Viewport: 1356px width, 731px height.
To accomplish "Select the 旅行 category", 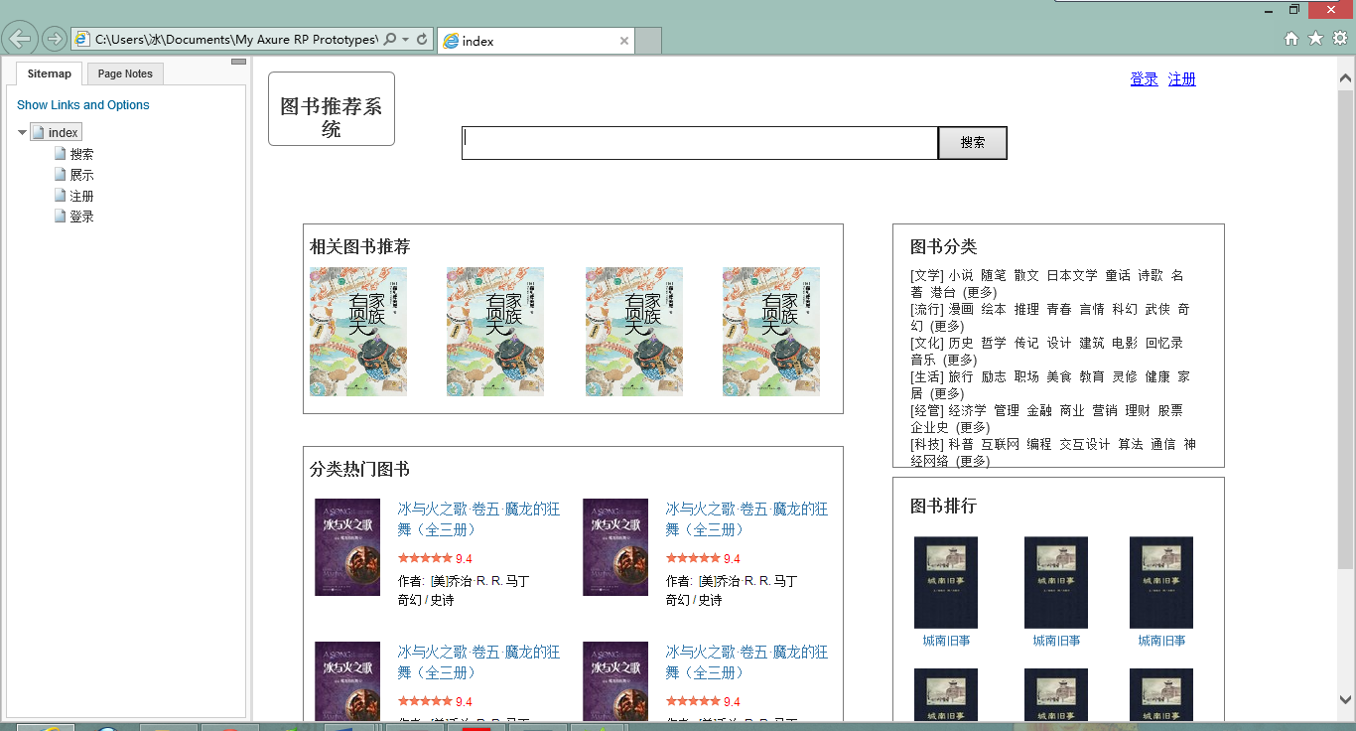I will (x=961, y=377).
